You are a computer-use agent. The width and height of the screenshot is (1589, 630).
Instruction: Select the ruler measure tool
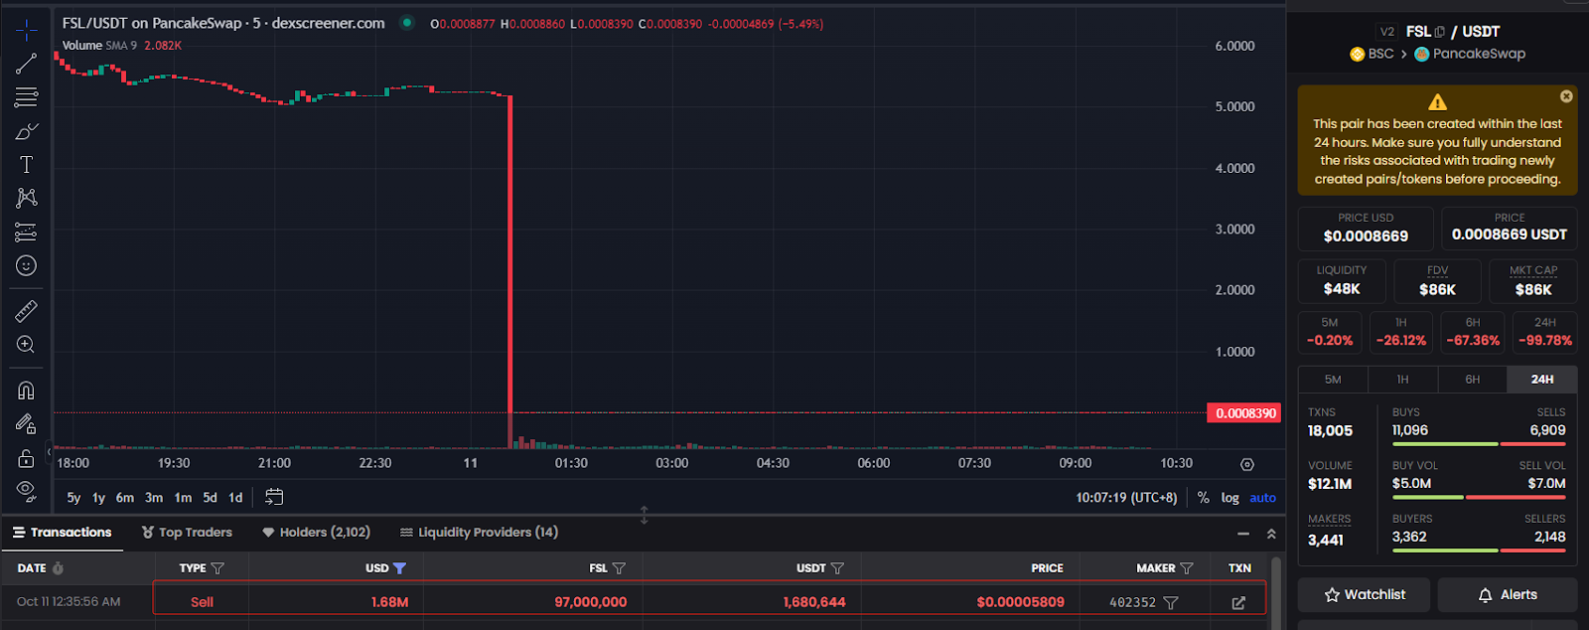[x=26, y=311]
